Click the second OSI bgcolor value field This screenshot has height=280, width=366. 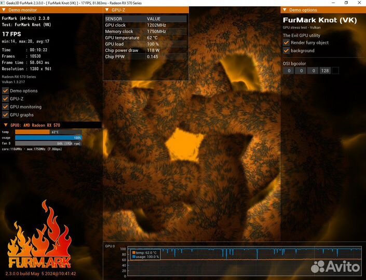point(301,71)
